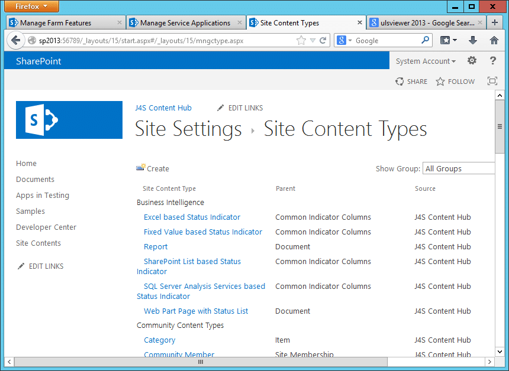Open Apps in Testing
The image size is (509, 371).
[x=43, y=196]
